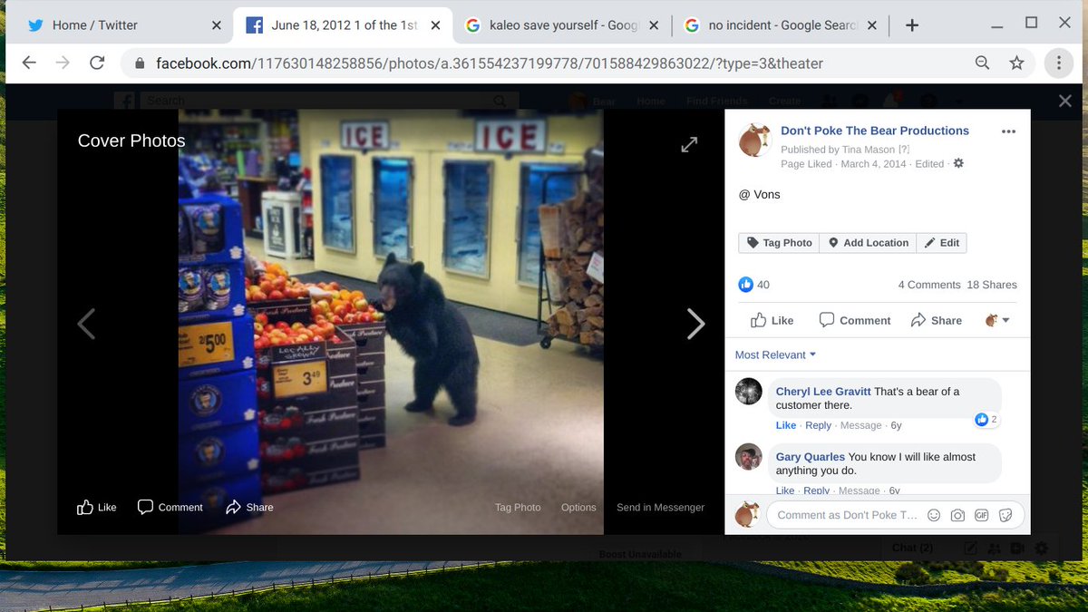Viewport: 1088px width, 612px height.
Task: Expand the account menu chevron in top navigation
Action: (957, 101)
